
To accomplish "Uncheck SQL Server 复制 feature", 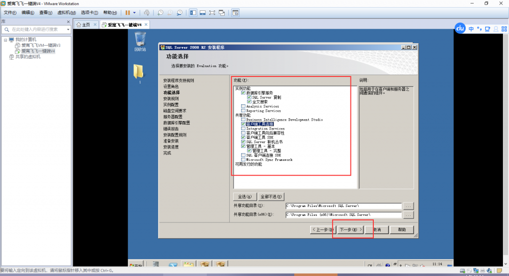I will (249, 97).
